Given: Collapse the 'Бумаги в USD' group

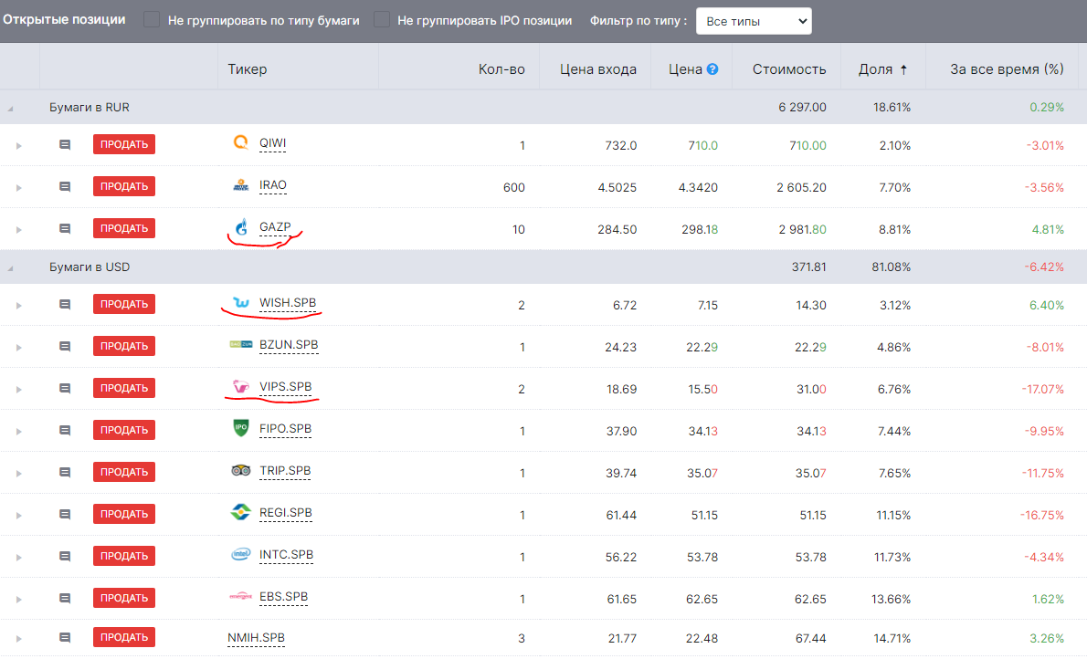Looking at the screenshot, I should (10, 267).
